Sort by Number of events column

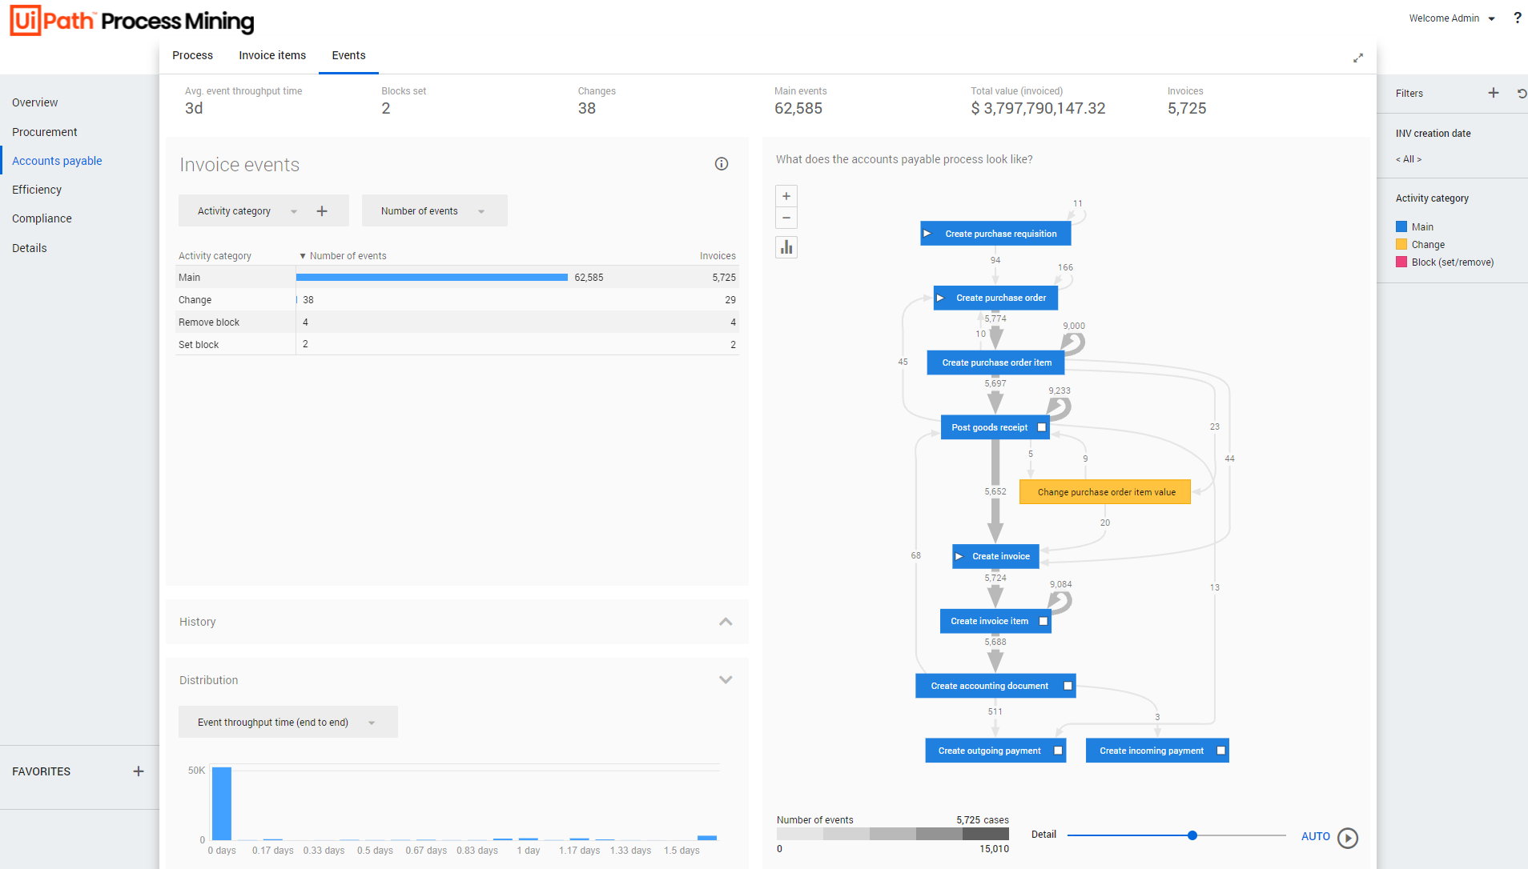pyautogui.click(x=344, y=256)
